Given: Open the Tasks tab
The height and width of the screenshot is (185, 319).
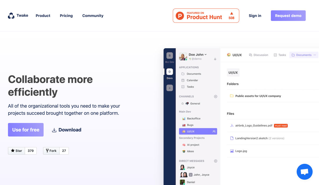Looking at the screenshot, I should pyautogui.click(x=280, y=55).
